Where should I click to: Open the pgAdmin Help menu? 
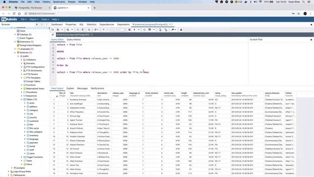tap(55, 20)
